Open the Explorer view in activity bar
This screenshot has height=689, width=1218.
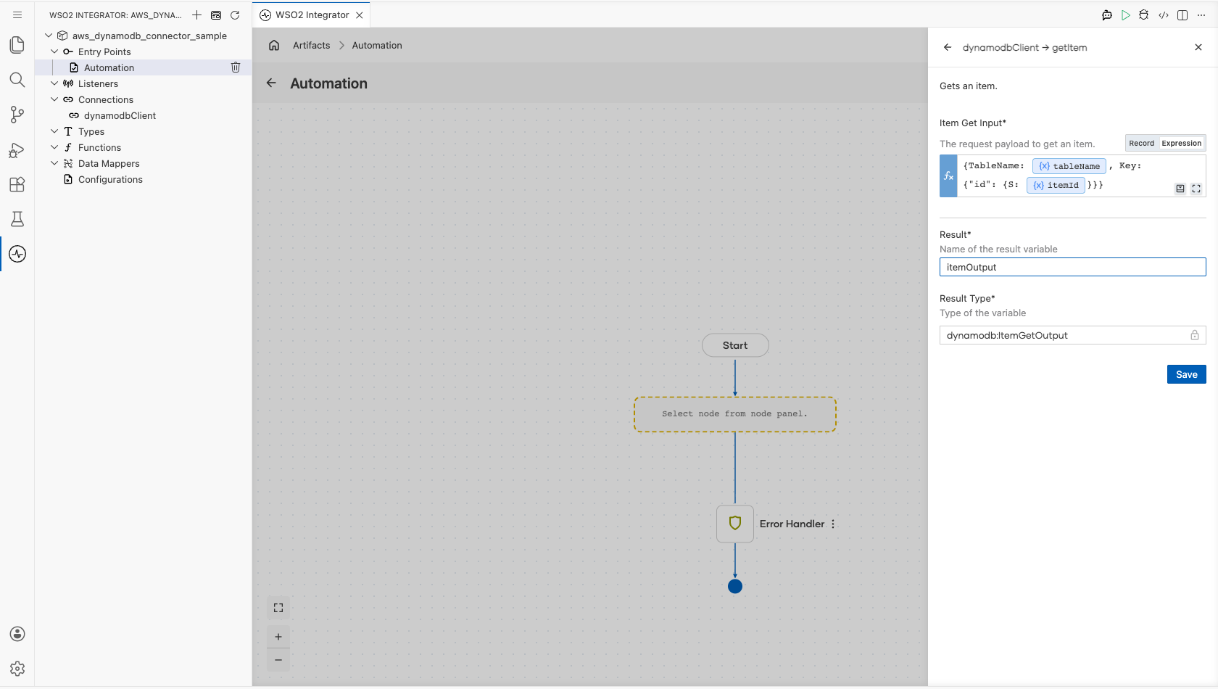[17, 45]
